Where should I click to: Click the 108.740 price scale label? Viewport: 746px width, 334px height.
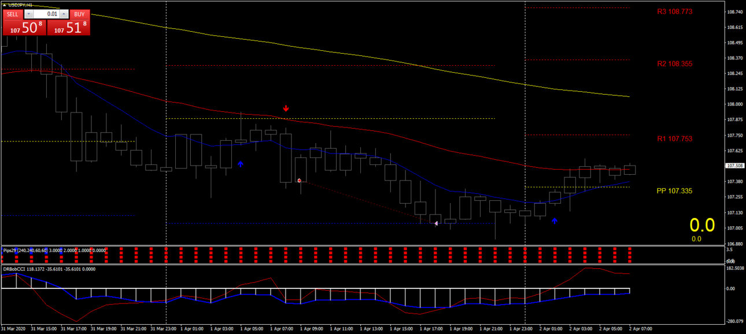734,12
